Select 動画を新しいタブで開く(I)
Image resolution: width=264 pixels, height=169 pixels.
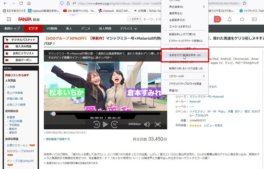pyautogui.click(x=185, y=34)
